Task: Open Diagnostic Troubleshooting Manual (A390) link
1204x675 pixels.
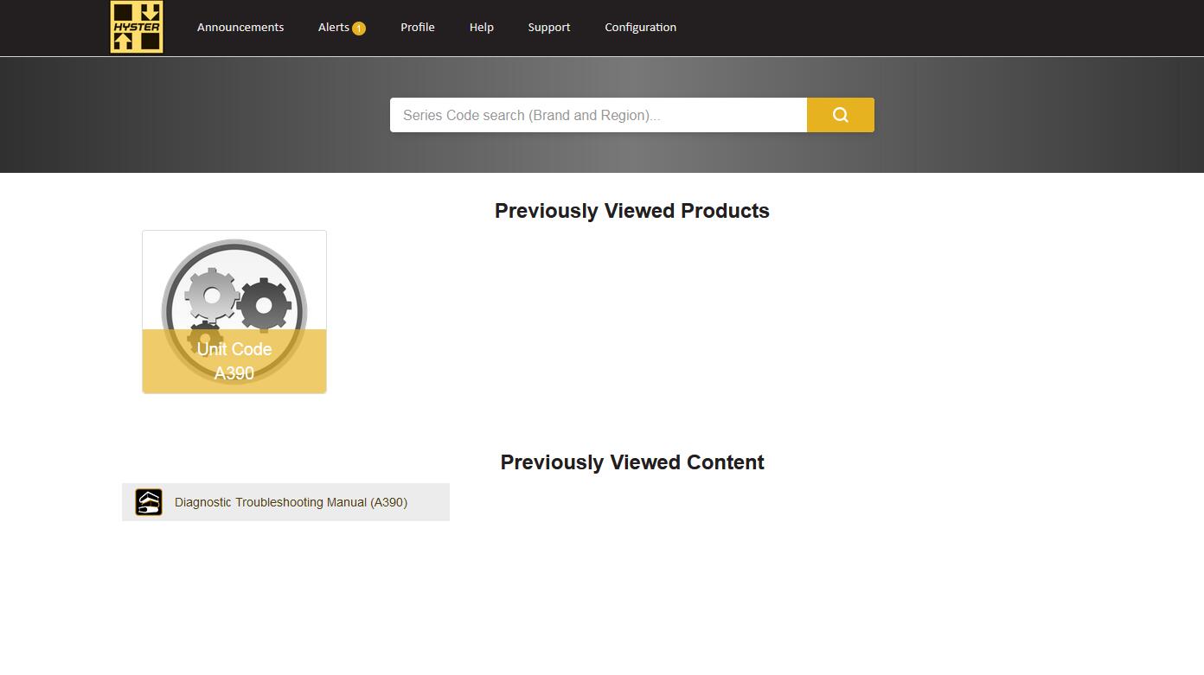Action: click(x=291, y=502)
